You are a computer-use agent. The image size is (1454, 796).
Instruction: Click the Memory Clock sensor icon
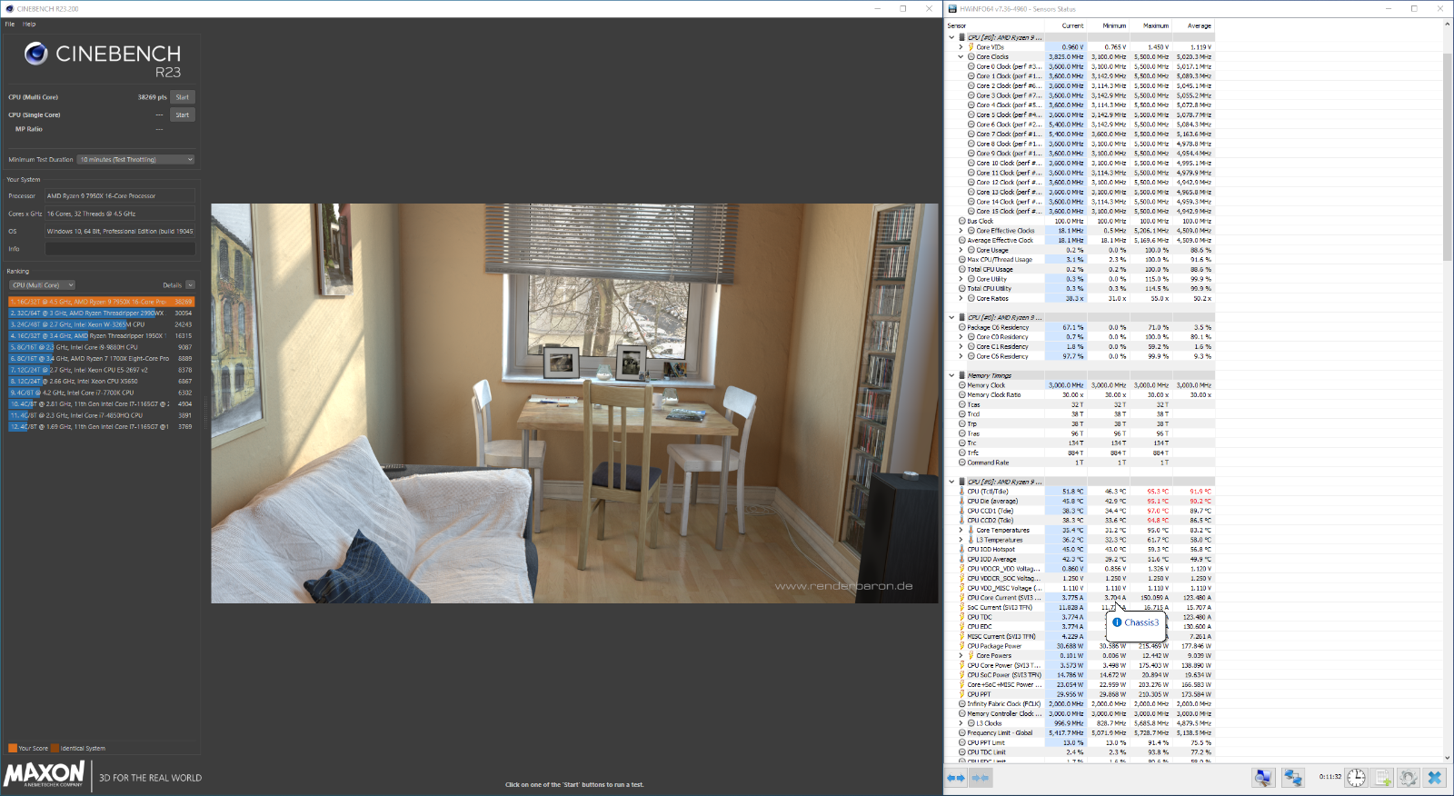coord(961,385)
